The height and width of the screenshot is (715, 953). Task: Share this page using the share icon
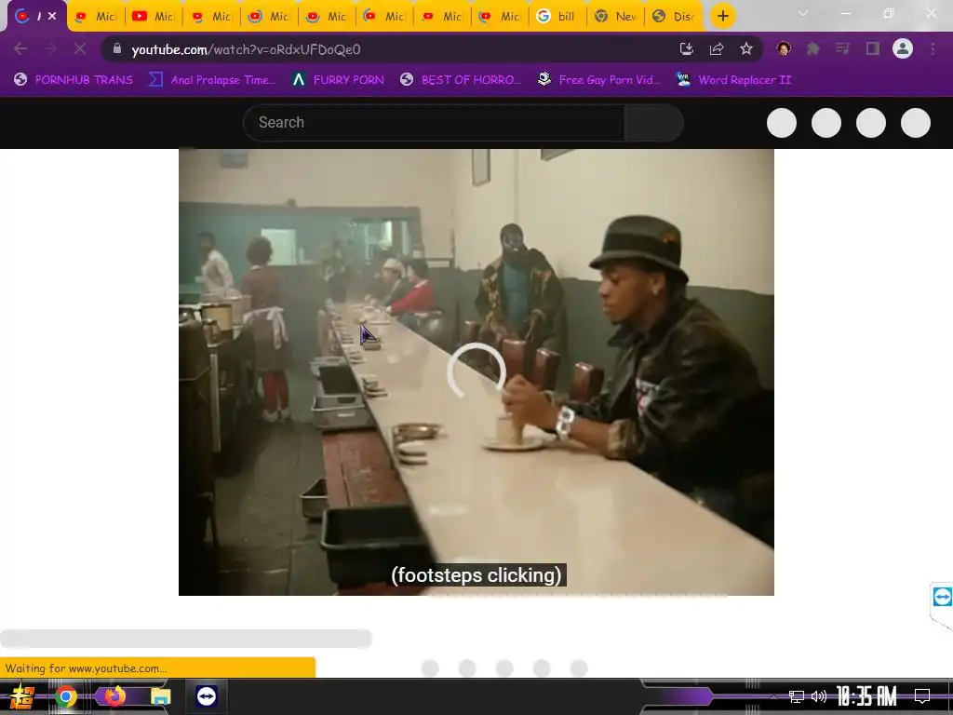click(717, 48)
